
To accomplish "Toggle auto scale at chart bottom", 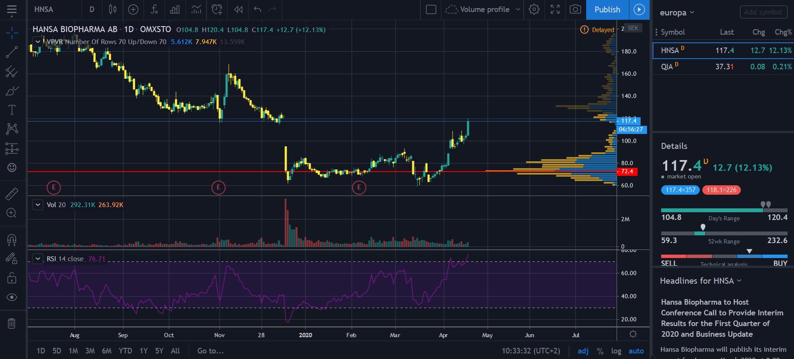I will (636, 351).
